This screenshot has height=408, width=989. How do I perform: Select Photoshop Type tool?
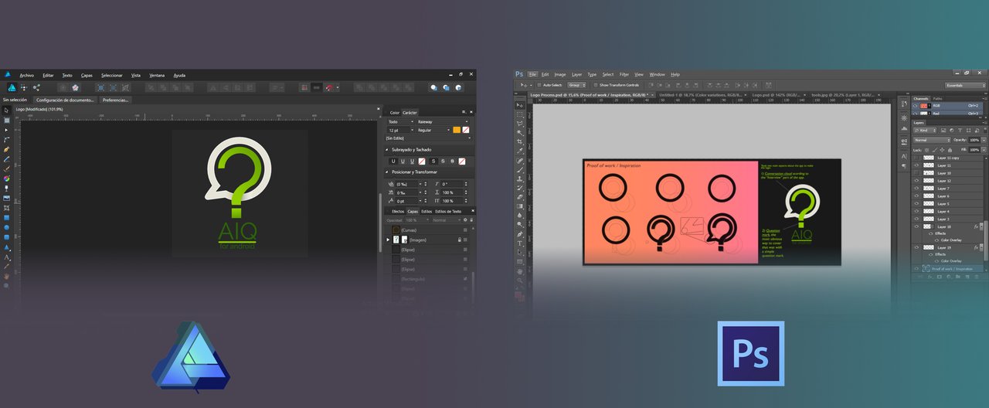click(519, 243)
